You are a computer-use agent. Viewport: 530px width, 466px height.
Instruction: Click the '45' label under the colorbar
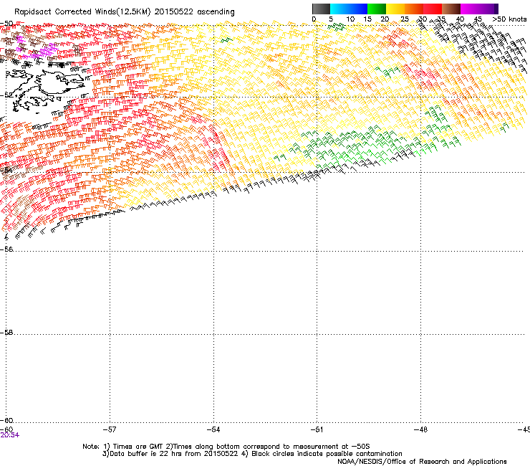[478, 19]
